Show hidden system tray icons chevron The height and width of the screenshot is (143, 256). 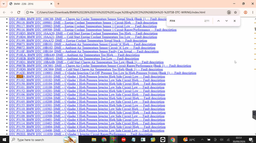[x=202, y=140]
